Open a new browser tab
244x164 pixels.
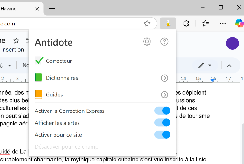click(x=52, y=9)
